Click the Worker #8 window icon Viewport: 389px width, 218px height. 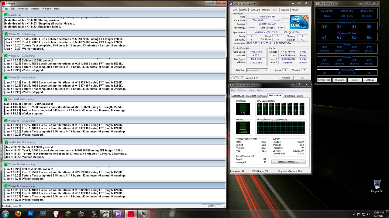coord(6,186)
